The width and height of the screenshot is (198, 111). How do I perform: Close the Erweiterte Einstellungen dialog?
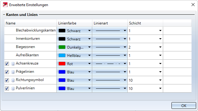coord(193,5)
